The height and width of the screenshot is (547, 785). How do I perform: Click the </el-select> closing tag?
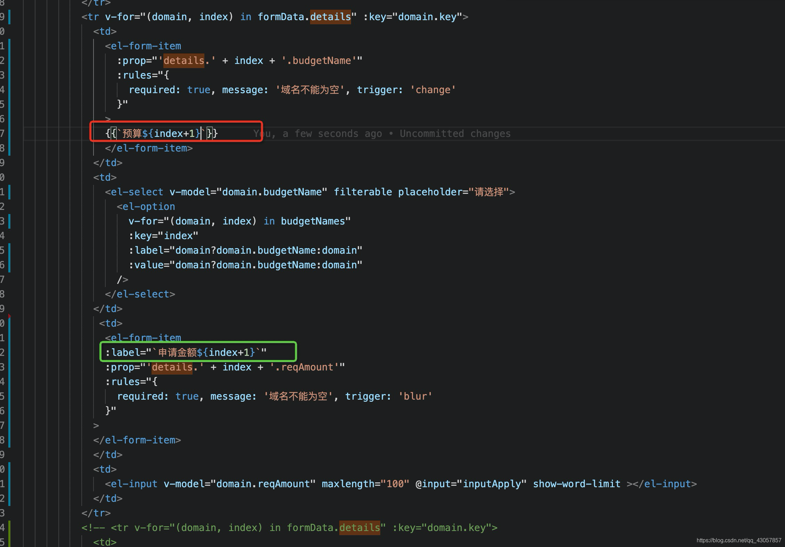[140, 294]
